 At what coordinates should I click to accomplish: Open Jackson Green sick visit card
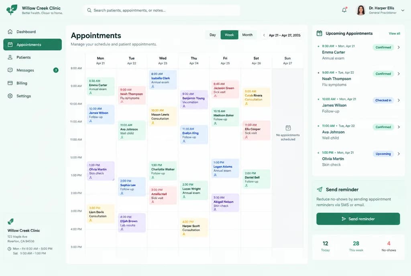225,89
